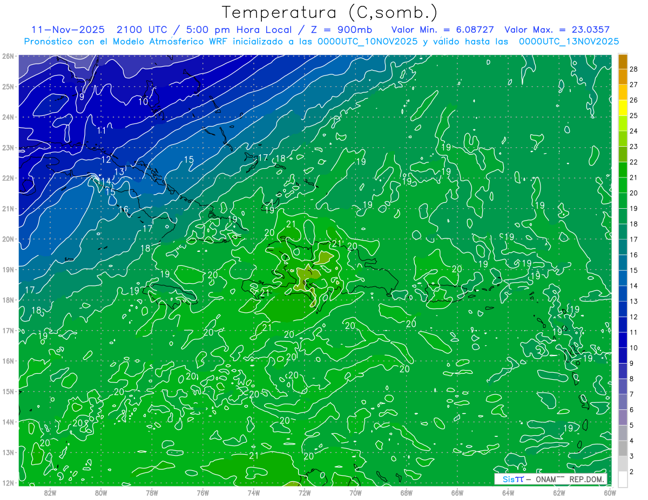Click the map contour label "10"
Screen dimensions: 648x500
coord(143,101)
